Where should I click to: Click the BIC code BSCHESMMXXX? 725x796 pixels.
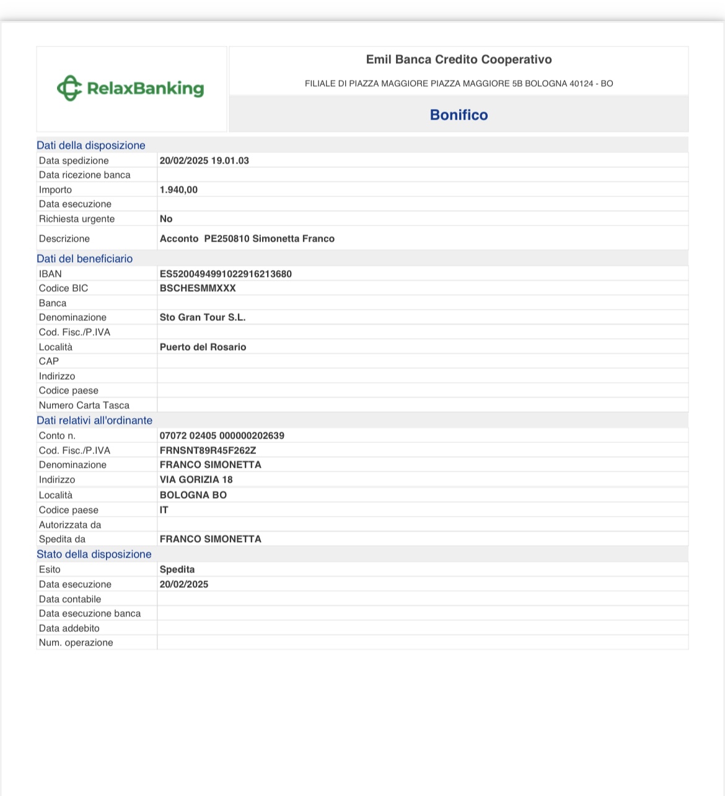198,288
